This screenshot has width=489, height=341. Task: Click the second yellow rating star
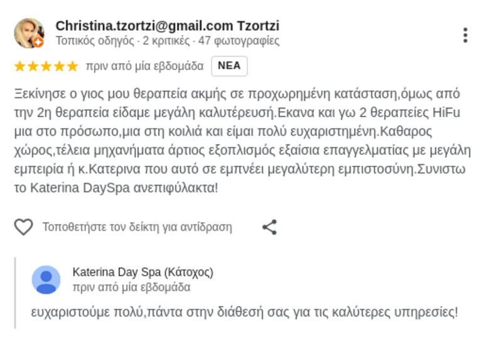(x=33, y=66)
